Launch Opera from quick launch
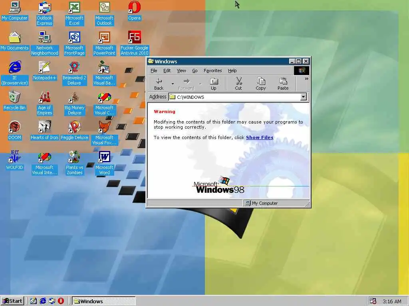The width and height of the screenshot is (409, 306). tap(61, 301)
